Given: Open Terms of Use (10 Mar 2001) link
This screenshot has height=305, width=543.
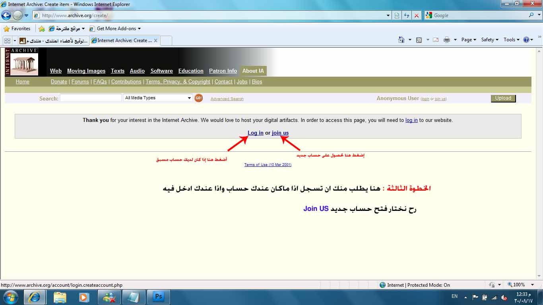Looking at the screenshot, I should click(x=268, y=165).
